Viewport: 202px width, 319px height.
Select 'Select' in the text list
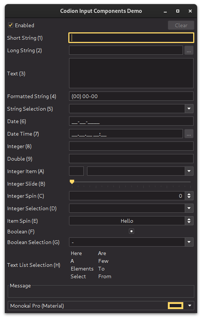[78, 276]
